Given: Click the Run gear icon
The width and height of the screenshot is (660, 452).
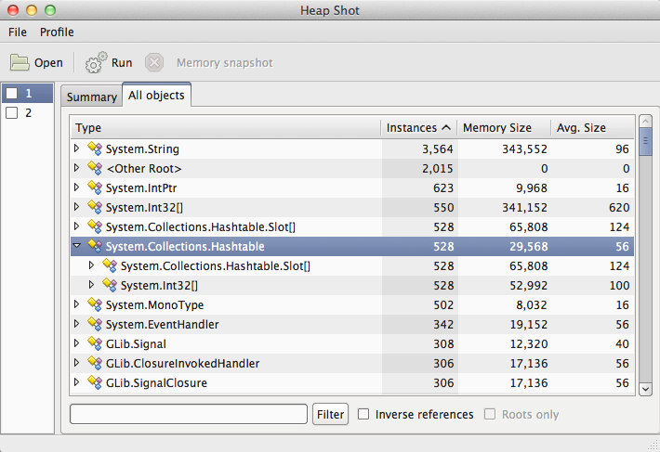Looking at the screenshot, I should (96, 63).
